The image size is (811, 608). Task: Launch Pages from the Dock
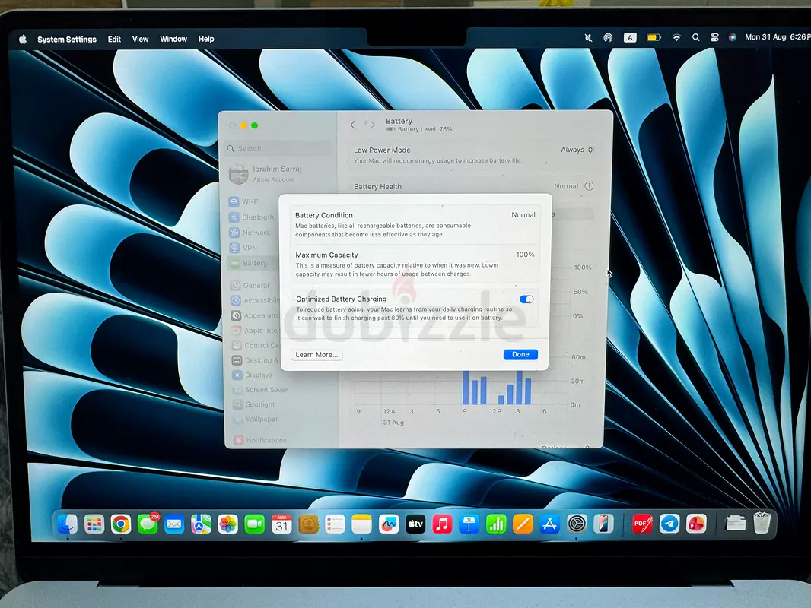coord(523,524)
